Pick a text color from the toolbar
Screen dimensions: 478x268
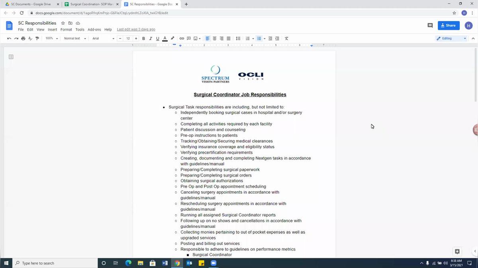(165, 38)
